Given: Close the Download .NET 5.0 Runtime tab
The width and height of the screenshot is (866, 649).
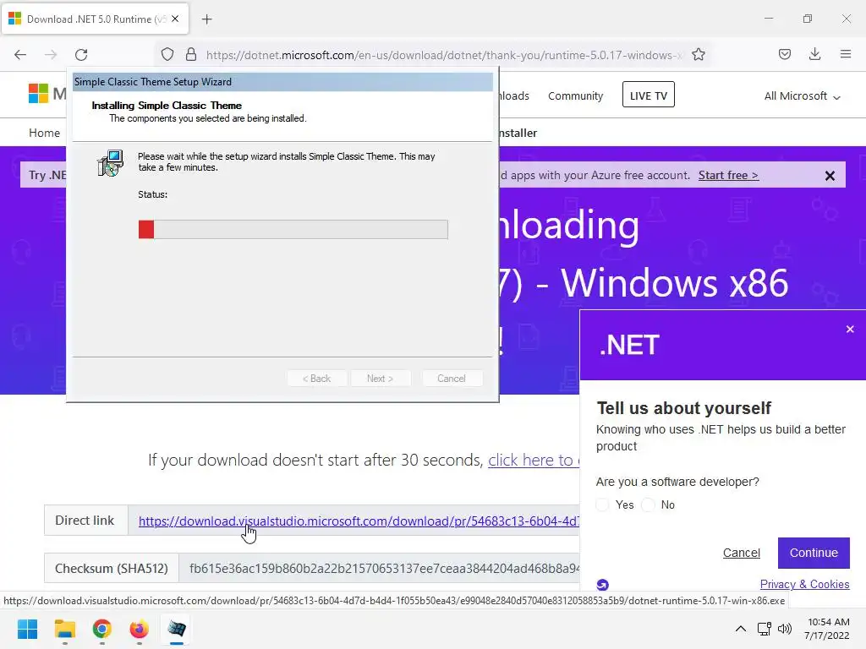Looking at the screenshot, I should click(175, 19).
